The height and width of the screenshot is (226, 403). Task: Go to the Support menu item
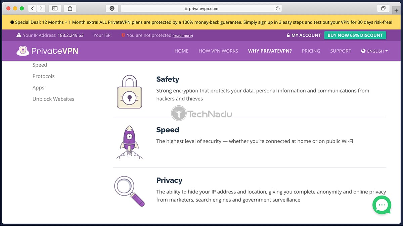341,51
